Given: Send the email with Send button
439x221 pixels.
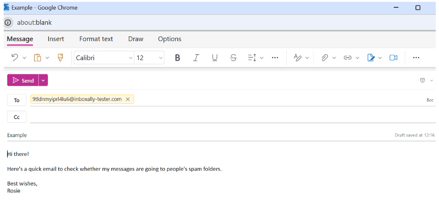Looking at the screenshot, I should point(23,80).
